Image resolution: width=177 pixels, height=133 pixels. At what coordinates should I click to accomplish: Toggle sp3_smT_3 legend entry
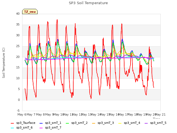[x=103, y=123]
